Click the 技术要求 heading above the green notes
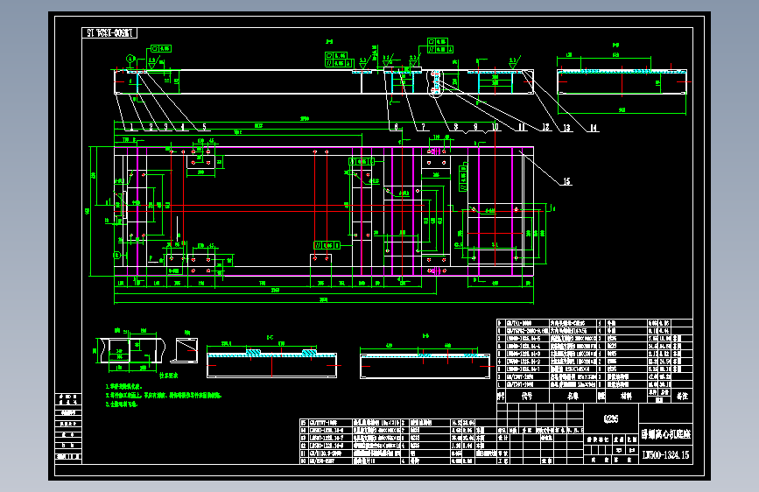Screen dimensions: 759x492 (168, 376)
